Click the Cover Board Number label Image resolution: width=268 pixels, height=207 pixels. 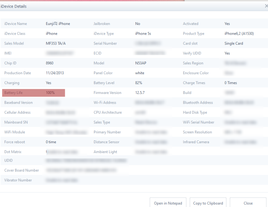pyautogui.click(x=21, y=170)
